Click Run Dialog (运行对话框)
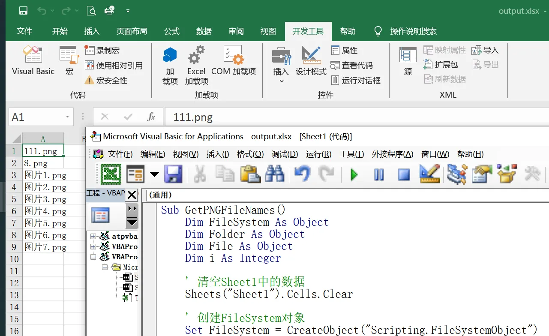The width and height of the screenshot is (549, 336). click(x=356, y=80)
